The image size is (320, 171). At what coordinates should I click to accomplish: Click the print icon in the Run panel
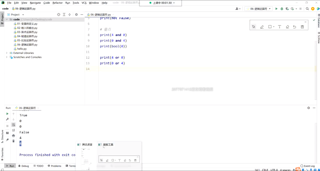tap(13, 136)
